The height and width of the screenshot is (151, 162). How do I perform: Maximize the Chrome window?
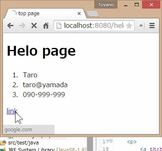137,5
